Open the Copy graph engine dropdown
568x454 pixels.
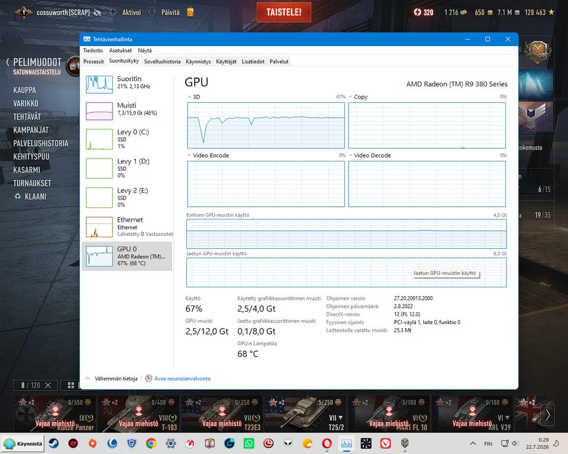tap(350, 97)
